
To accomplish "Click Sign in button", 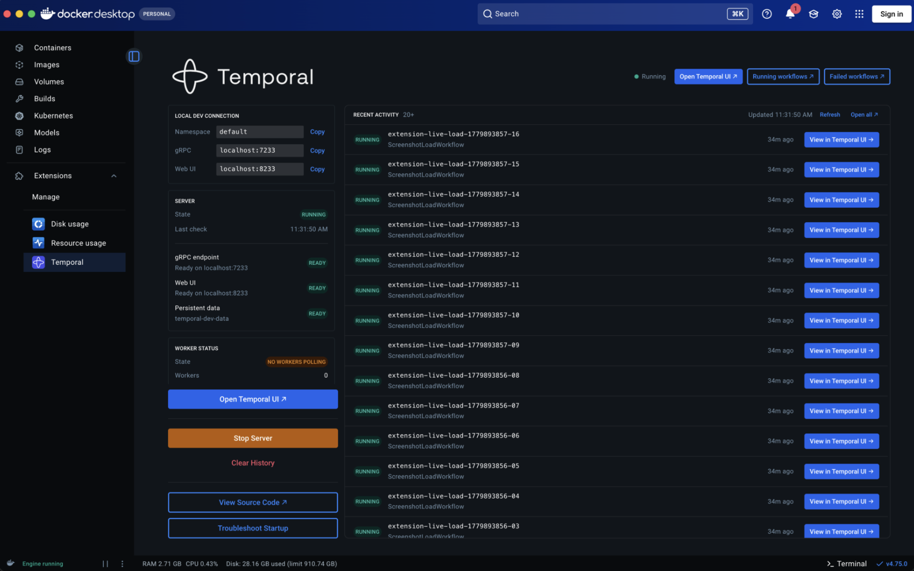I will [892, 14].
